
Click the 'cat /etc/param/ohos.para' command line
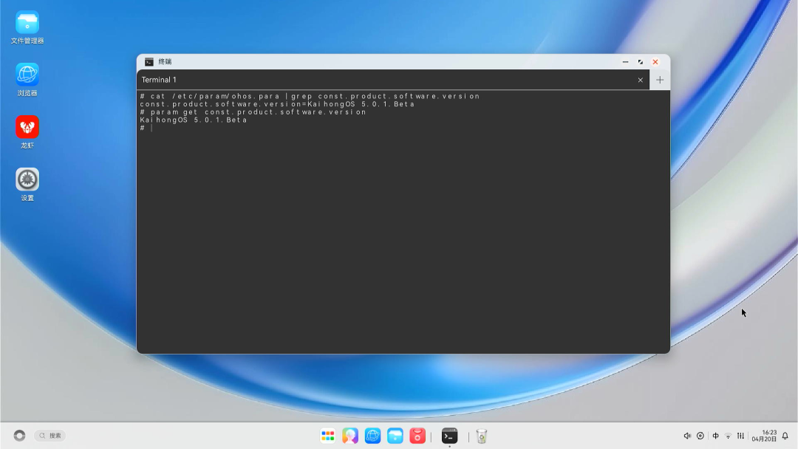point(310,96)
